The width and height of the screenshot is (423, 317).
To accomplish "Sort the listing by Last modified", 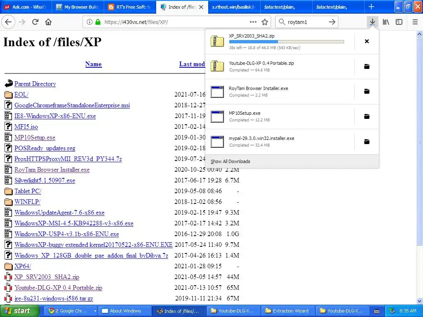I will 192,64.
